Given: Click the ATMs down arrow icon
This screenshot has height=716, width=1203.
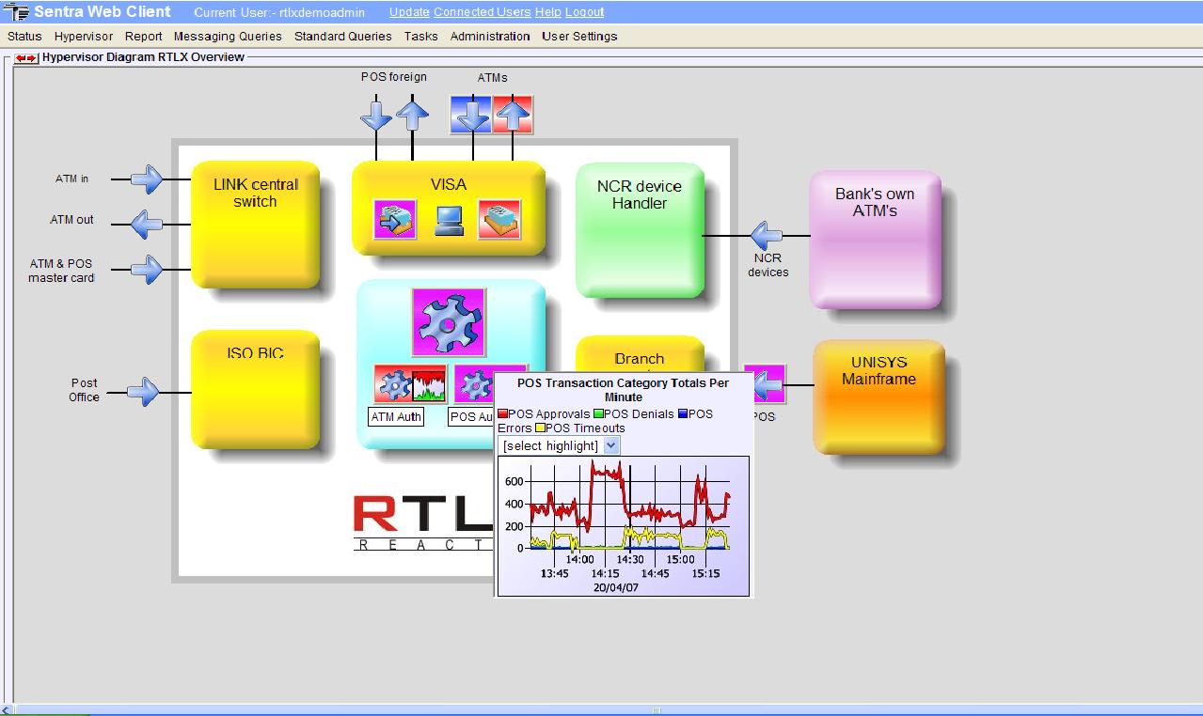Looking at the screenshot, I should (x=472, y=115).
